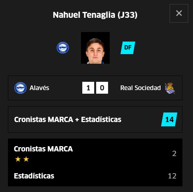This screenshot has height=192, width=193.
Task: Click the second gold star rating
Action: 26,159
